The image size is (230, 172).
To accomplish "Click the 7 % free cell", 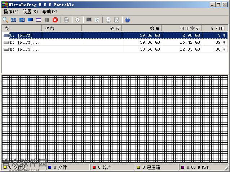I will [x=215, y=35].
